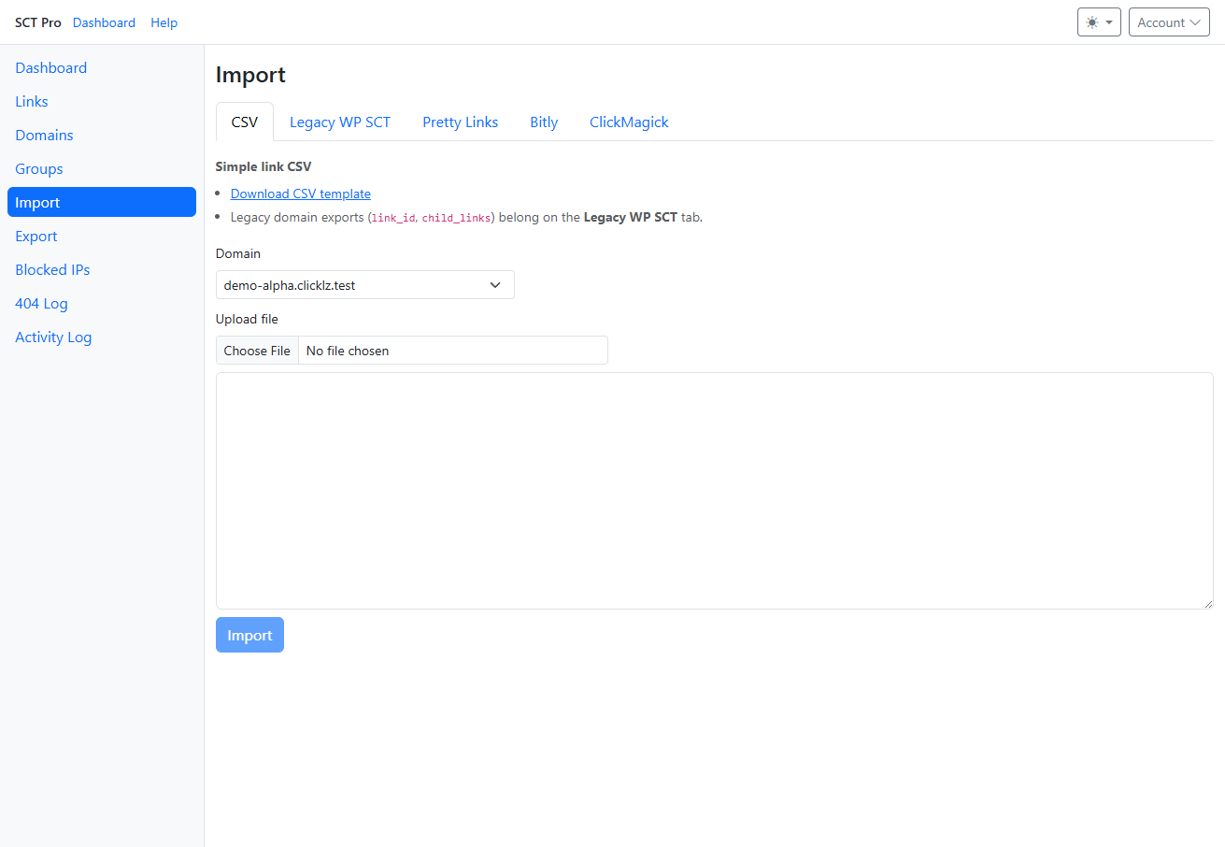Open the Pretty Links tab

click(460, 122)
